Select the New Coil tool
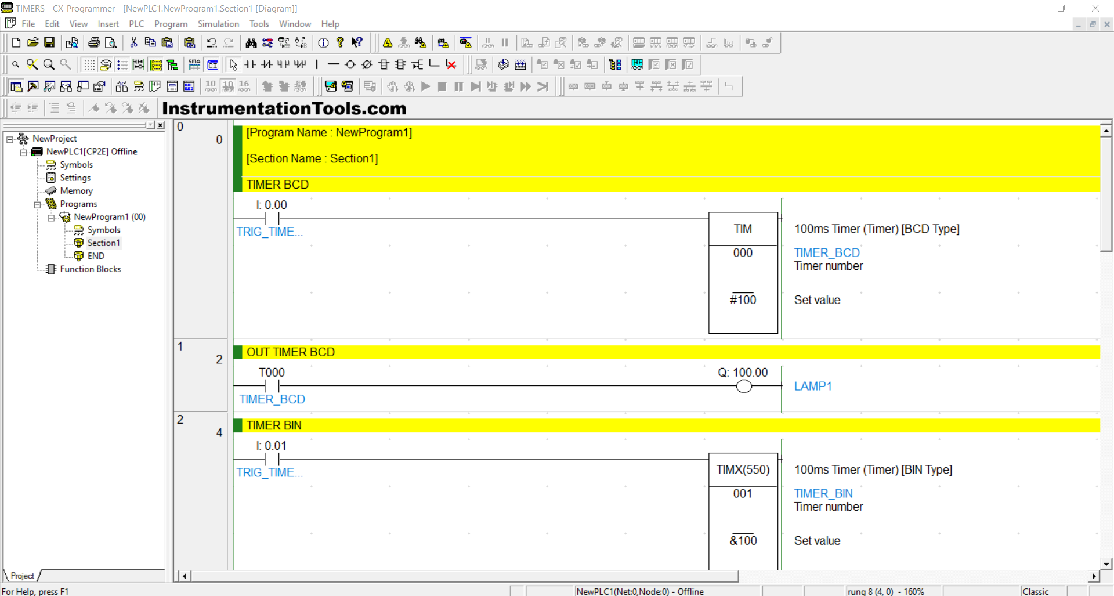This screenshot has width=1114, height=596. [x=350, y=64]
